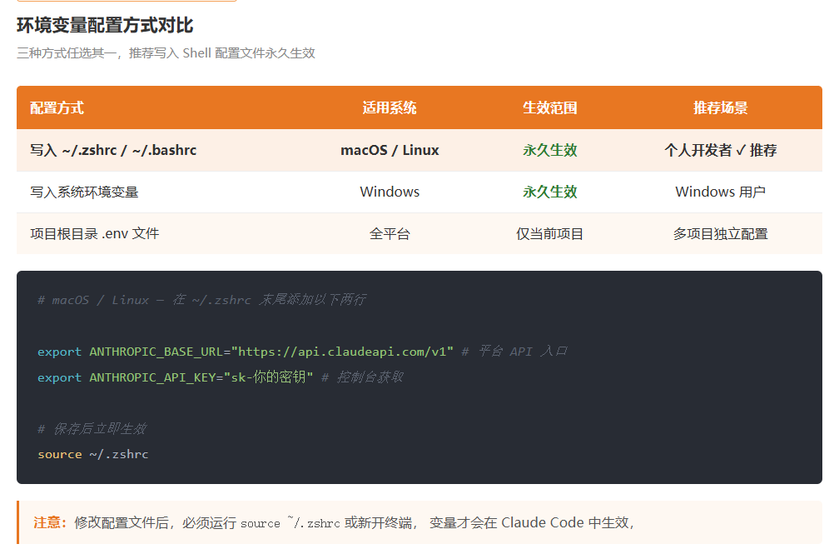834x559 pixels.
Task: Click the 平台 API 入口 code comment
Action: click(x=514, y=352)
